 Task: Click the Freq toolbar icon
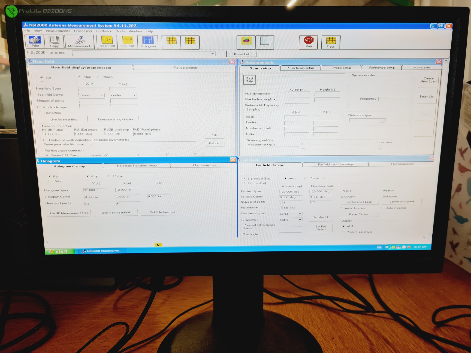(331, 42)
